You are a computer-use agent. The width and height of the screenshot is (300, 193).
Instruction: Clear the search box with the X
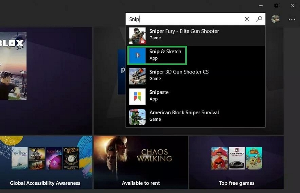coord(247,19)
